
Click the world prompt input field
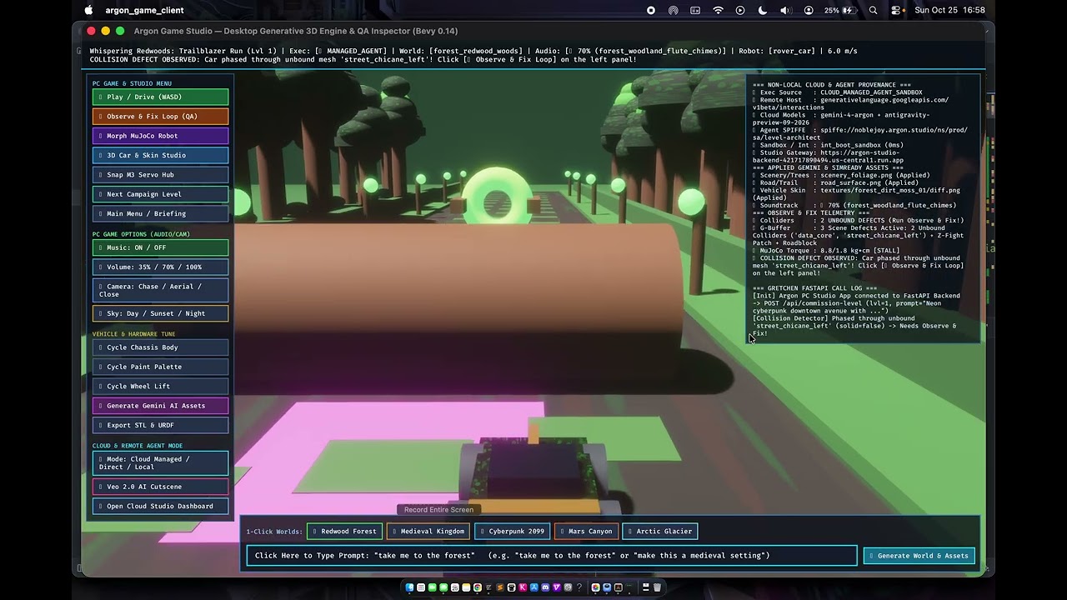pos(552,556)
